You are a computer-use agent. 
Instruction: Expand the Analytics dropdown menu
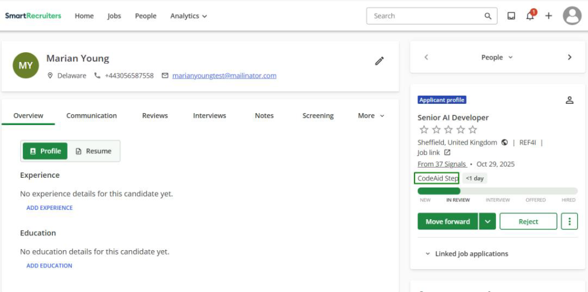click(x=188, y=16)
